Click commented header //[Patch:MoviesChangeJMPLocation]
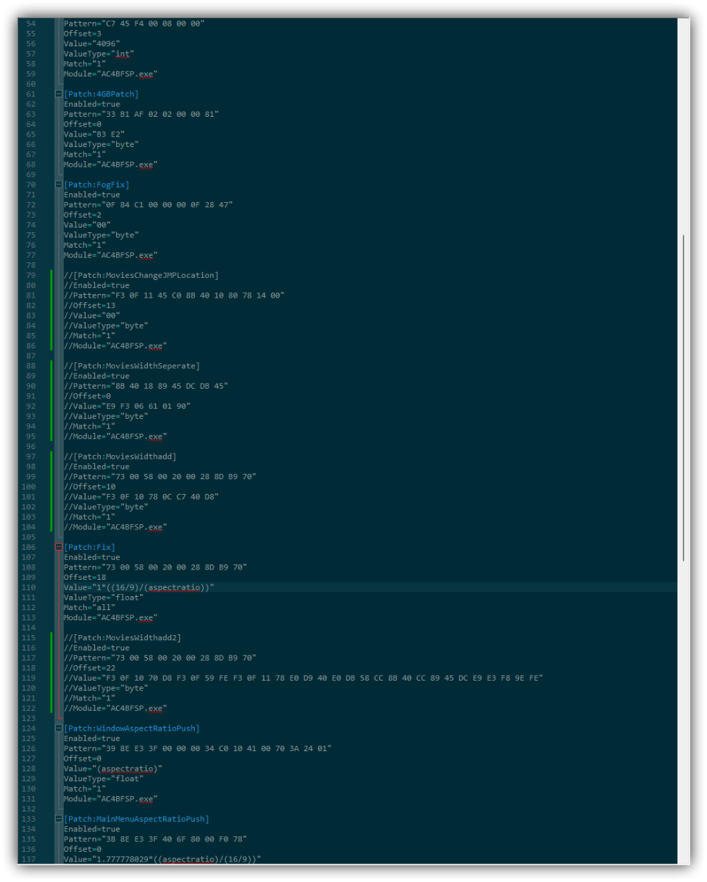 click(141, 275)
